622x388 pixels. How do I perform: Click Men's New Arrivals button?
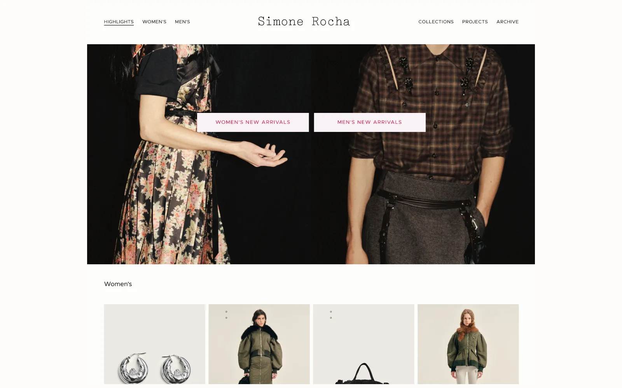[370, 122]
